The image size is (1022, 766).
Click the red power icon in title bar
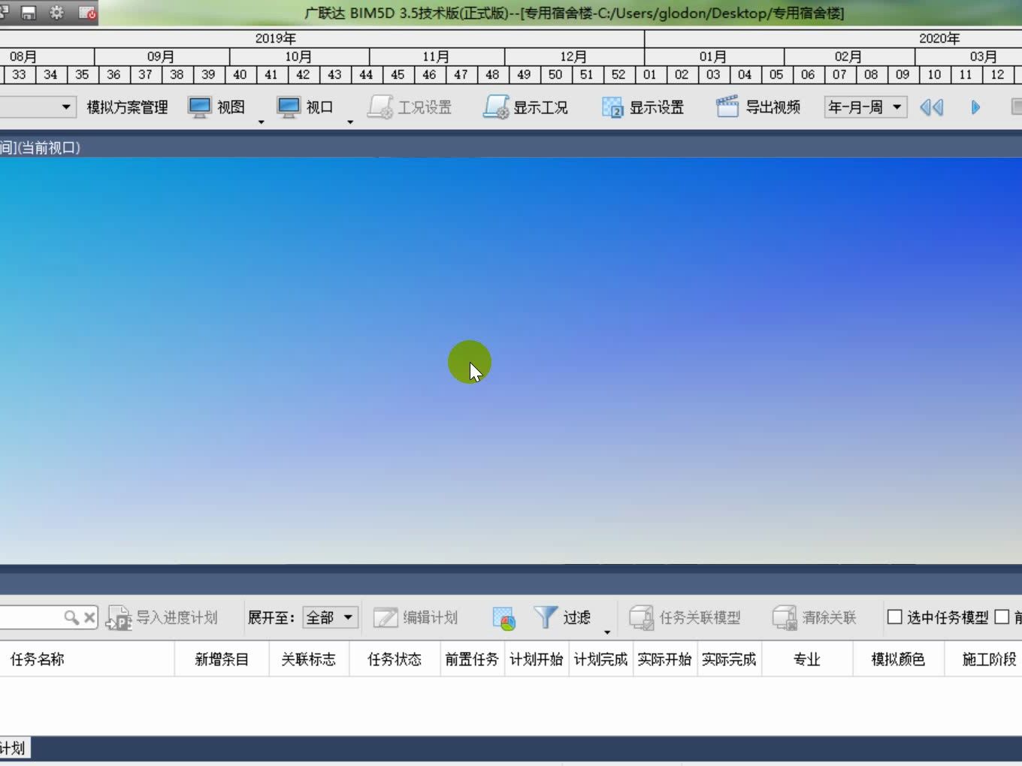87,12
